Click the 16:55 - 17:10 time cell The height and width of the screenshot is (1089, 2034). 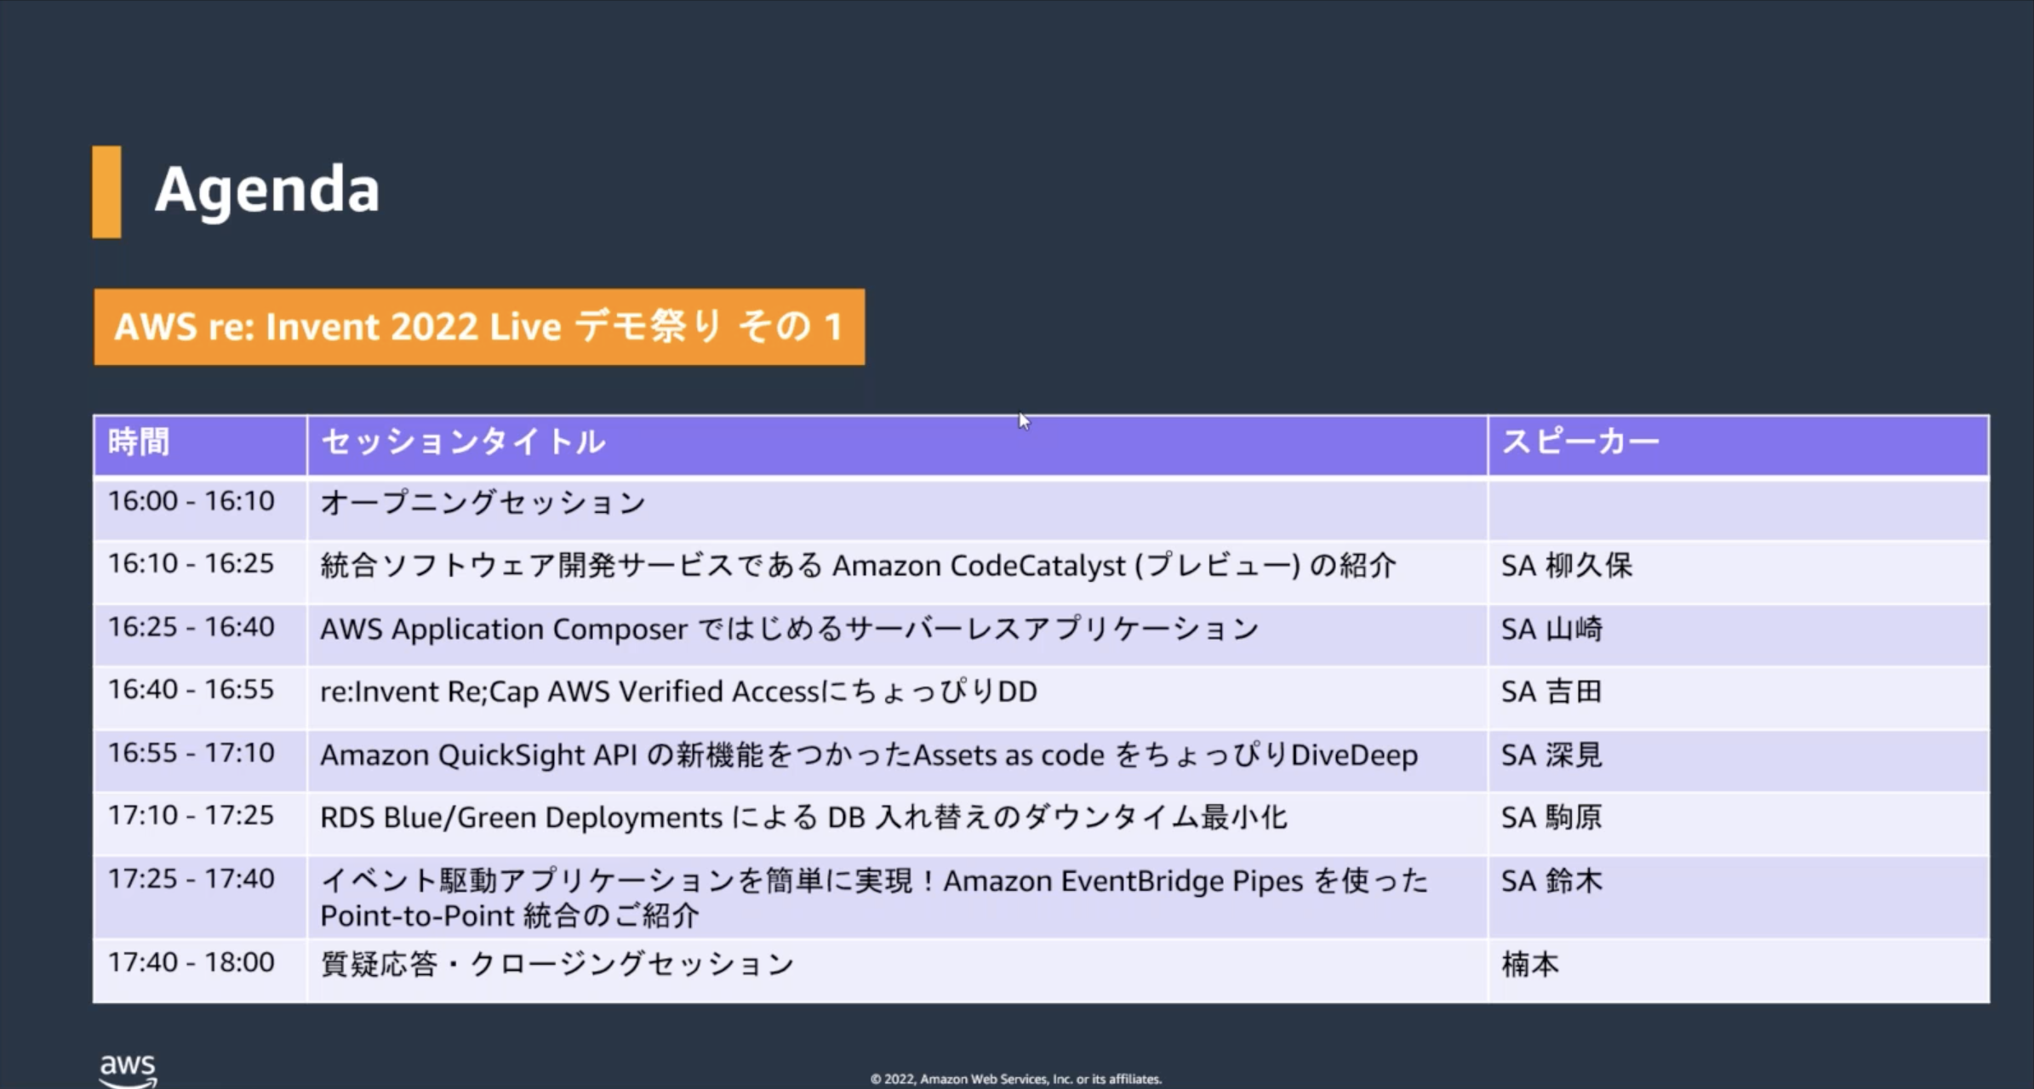[191, 753]
